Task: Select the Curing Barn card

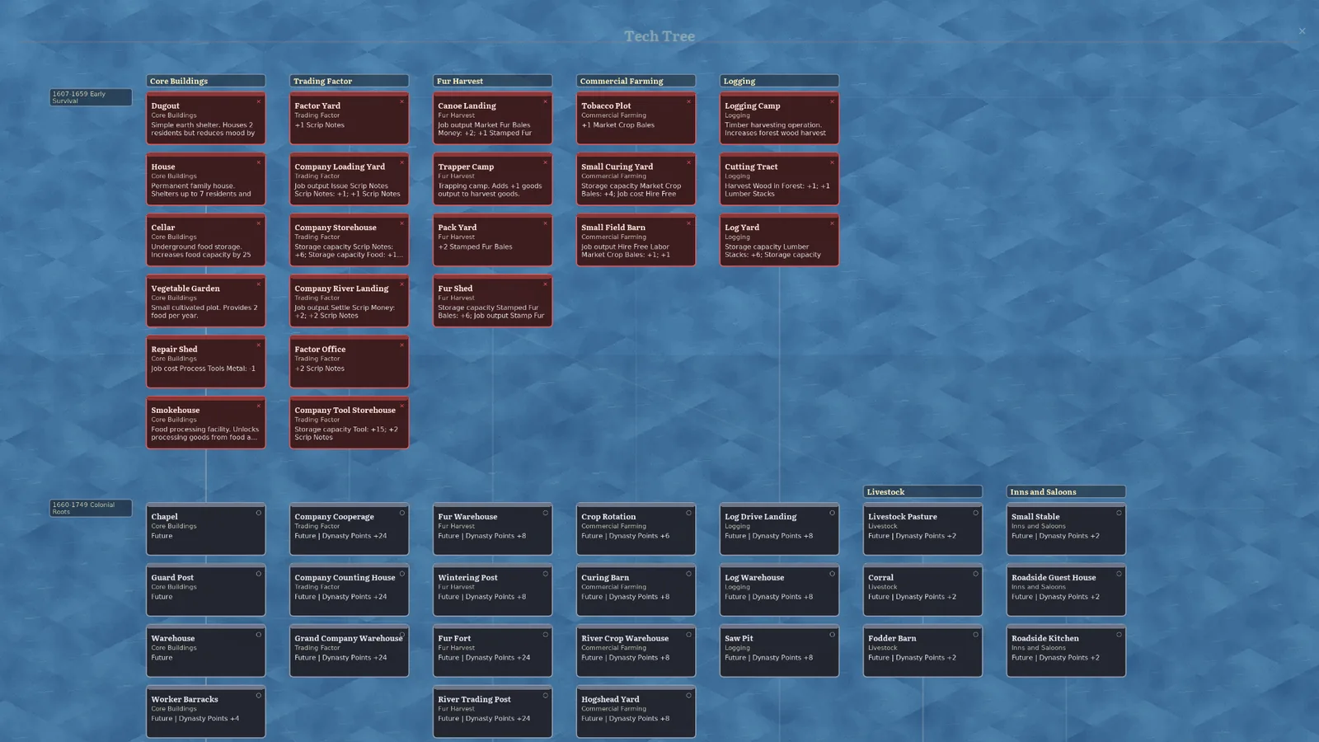Action: tap(636, 590)
